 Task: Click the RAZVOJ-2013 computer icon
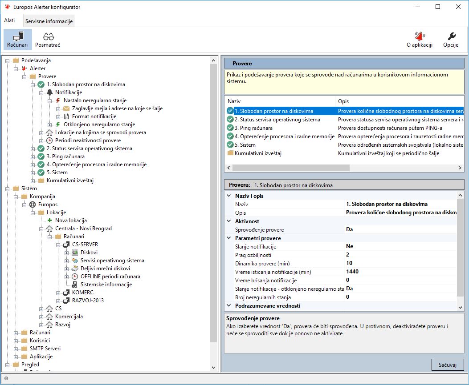tap(66, 301)
